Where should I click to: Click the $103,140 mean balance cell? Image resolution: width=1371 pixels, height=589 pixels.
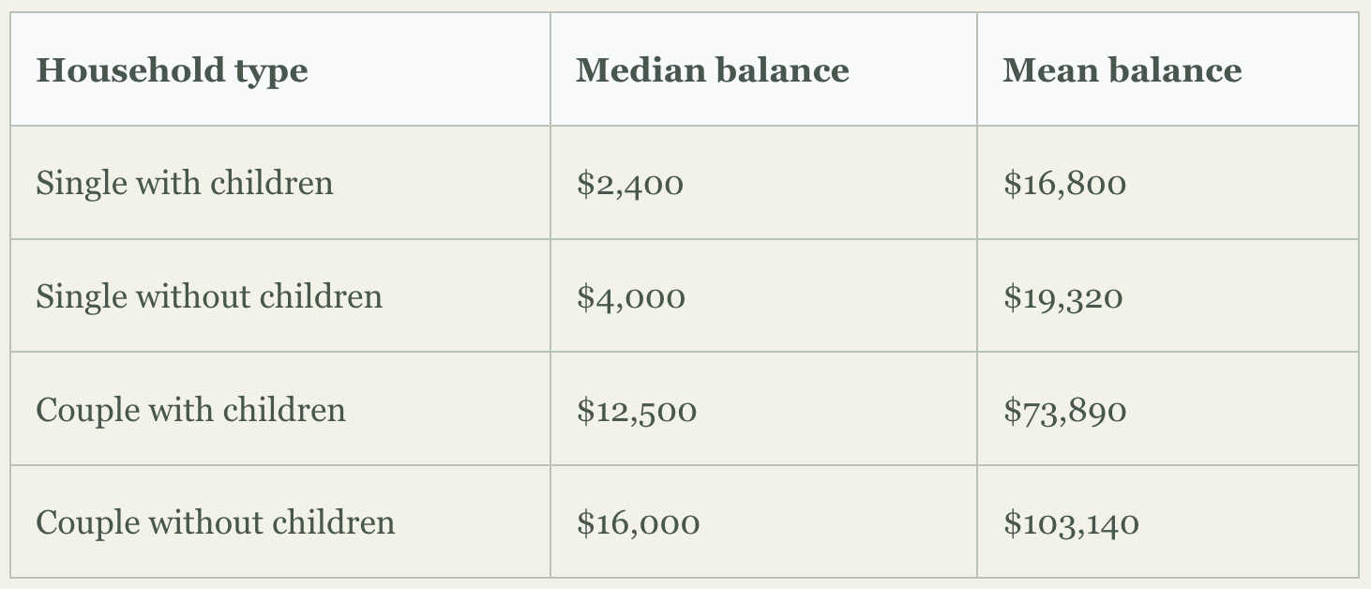(1168, 522)
